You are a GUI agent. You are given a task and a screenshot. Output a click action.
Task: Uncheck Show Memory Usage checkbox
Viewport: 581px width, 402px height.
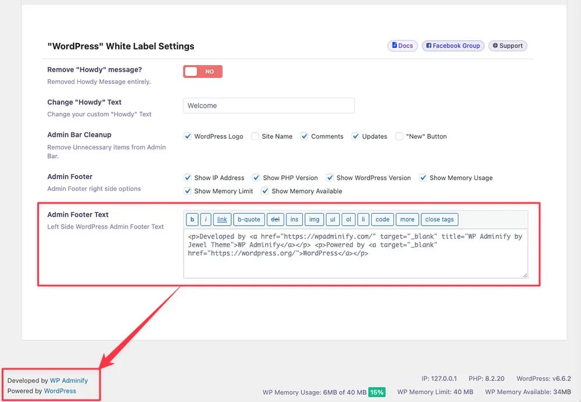pyautogui.click(x=423, y=178)
